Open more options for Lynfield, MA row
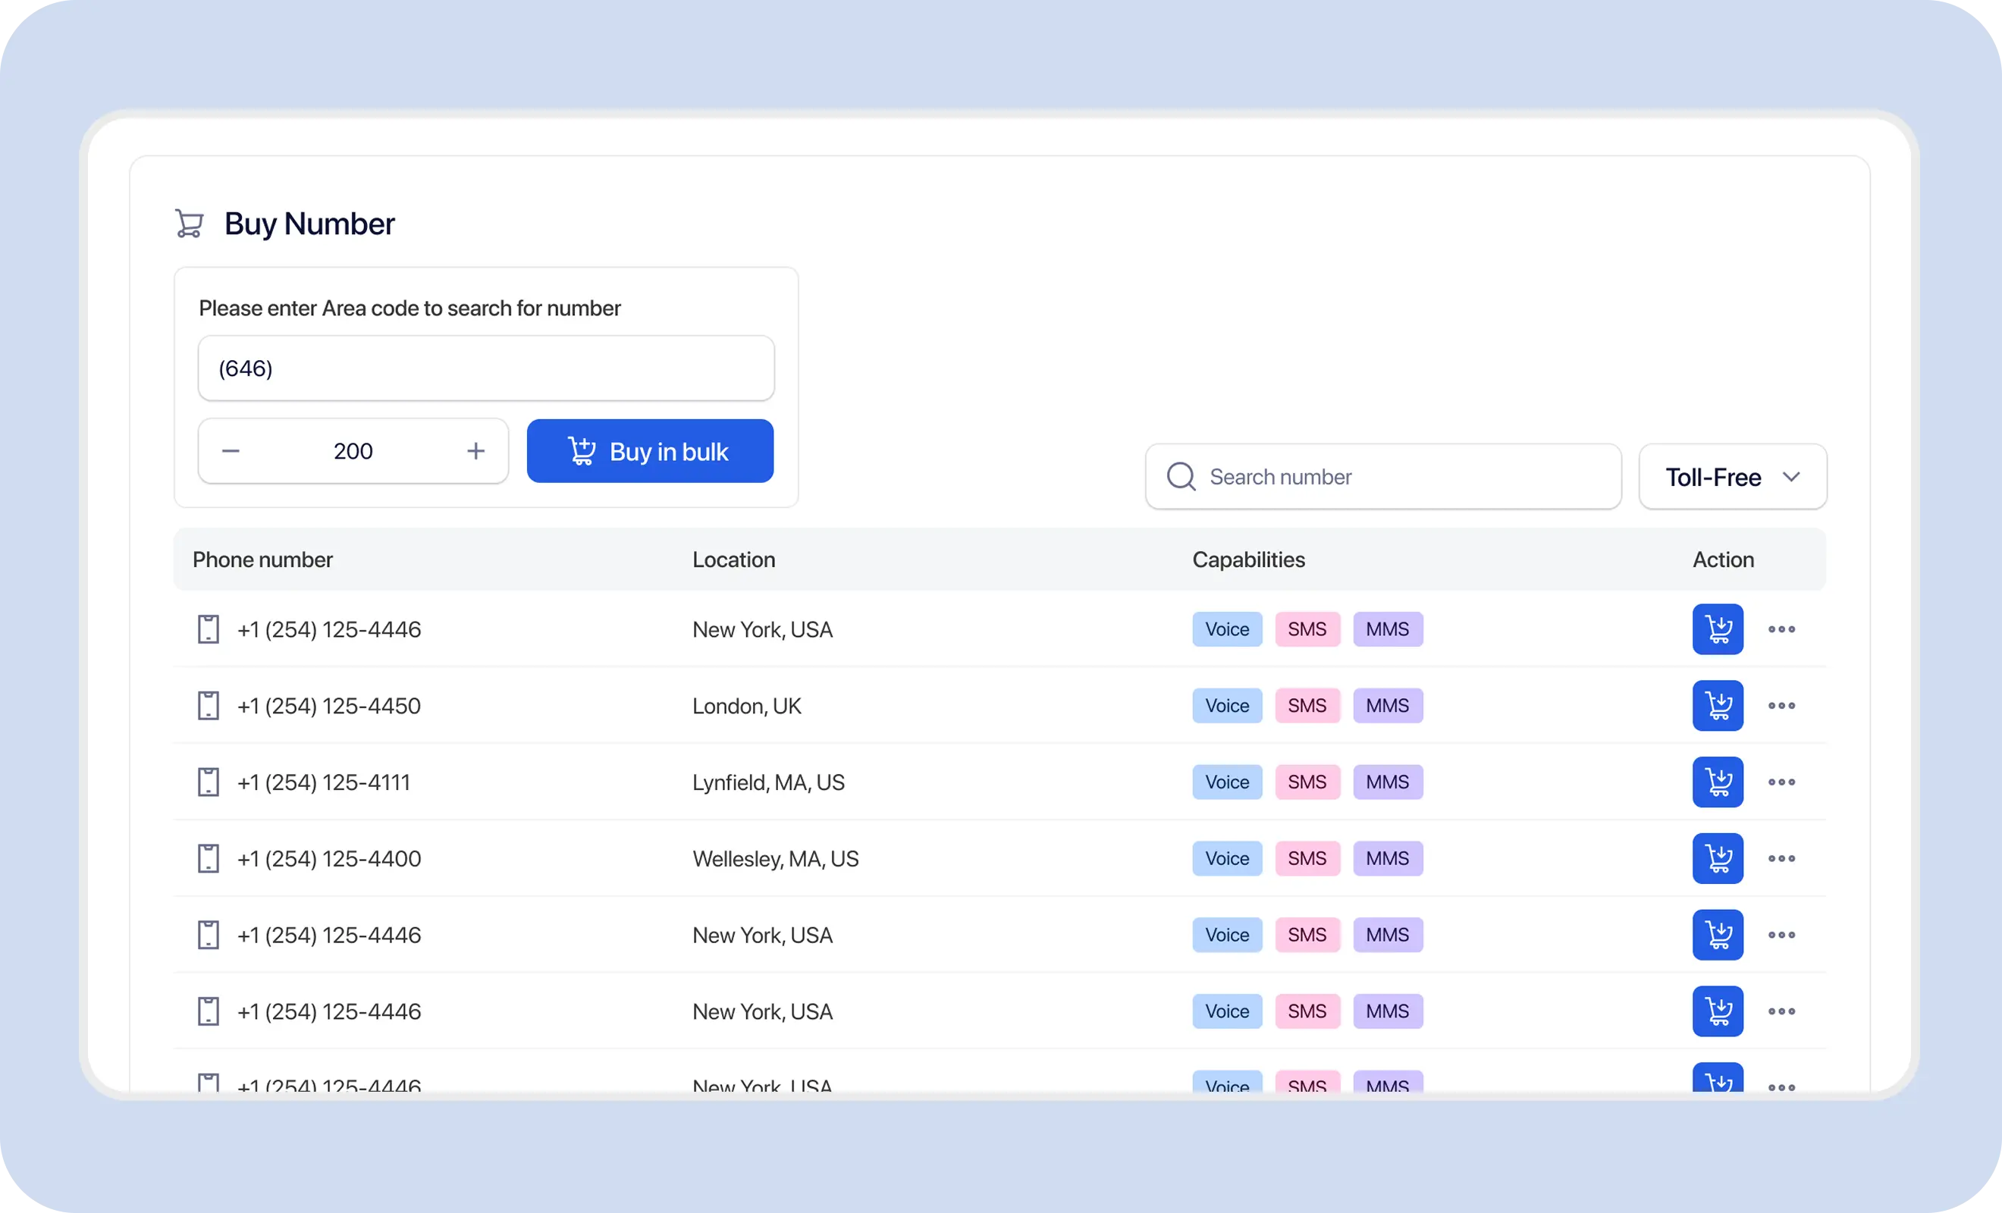 pos(1781,782)
